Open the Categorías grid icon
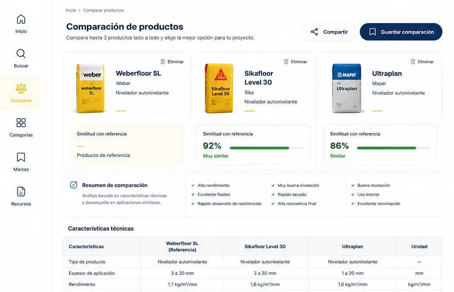This screenshot has width=454, height=292. pyautogui.click(x=21, y=123)
